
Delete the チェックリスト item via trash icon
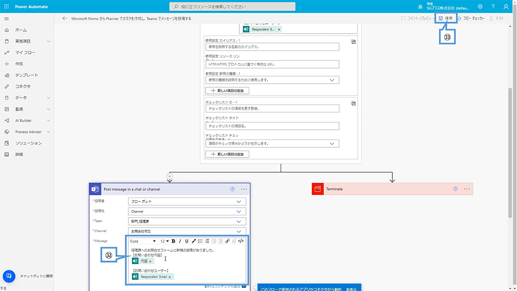[x=353, y=103]
